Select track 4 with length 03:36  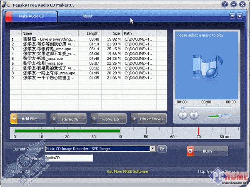pyautogui.click(x=88, y=54)
